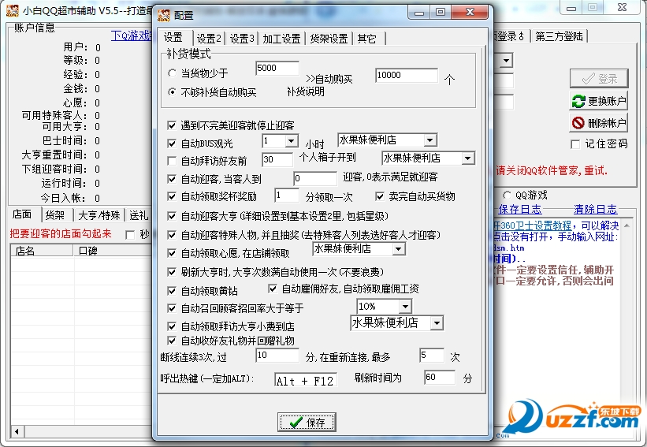This screenshot has width=647, height=447.
Task: Toggle 自动雇佣好友 checkbox
Action: [x=273, y=289]
